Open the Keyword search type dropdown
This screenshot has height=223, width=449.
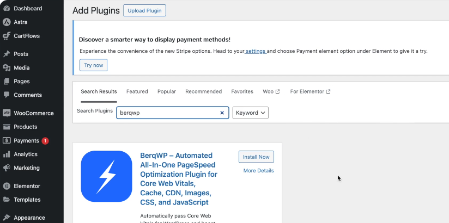[250, 113]
